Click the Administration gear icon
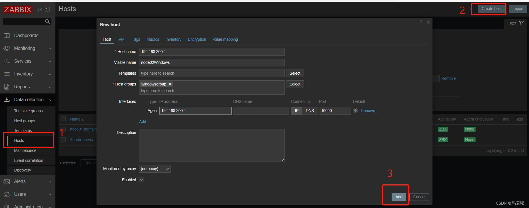This screenshot has width=529, height=208. (x=7, y=206)
